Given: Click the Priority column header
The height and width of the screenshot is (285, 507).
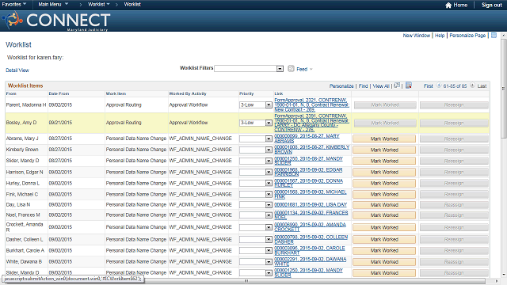Looking at the screenshot, I should tap(246, 93).
